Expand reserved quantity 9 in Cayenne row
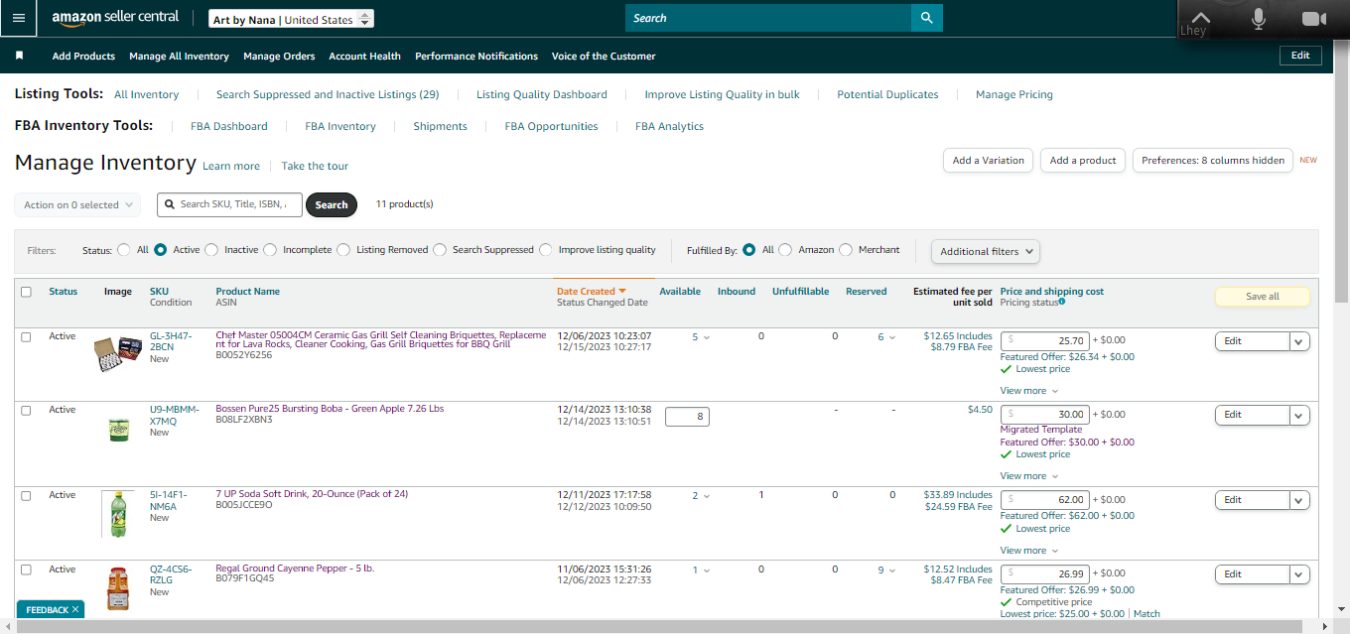Screen dimensions: 1350x634 [886, 570]
